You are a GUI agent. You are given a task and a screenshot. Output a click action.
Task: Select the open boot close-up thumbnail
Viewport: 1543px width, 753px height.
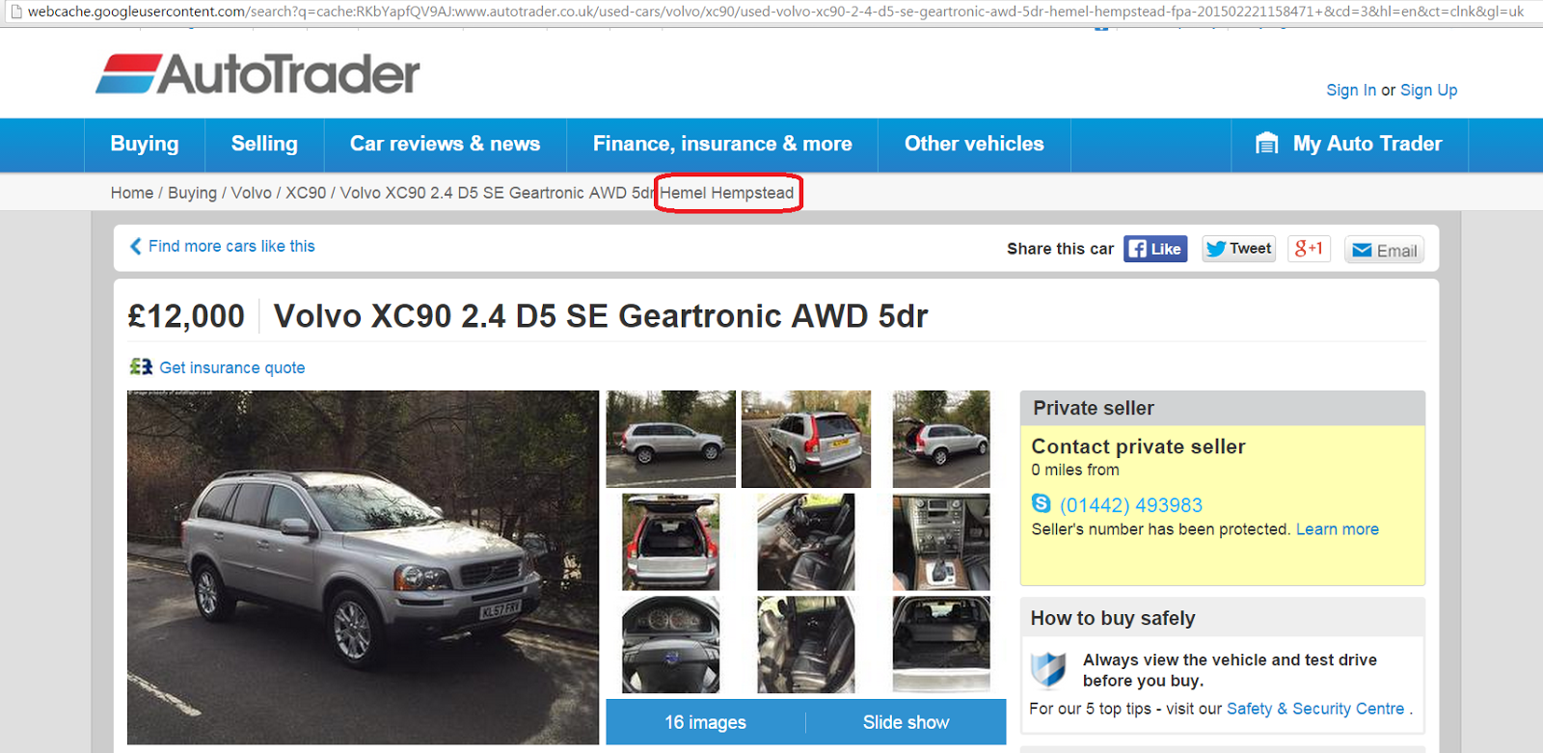tap(671, 542)
